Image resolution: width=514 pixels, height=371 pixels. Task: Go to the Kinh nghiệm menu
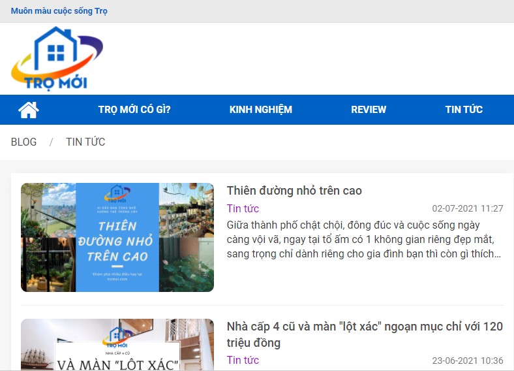click(x=261, y=110)
